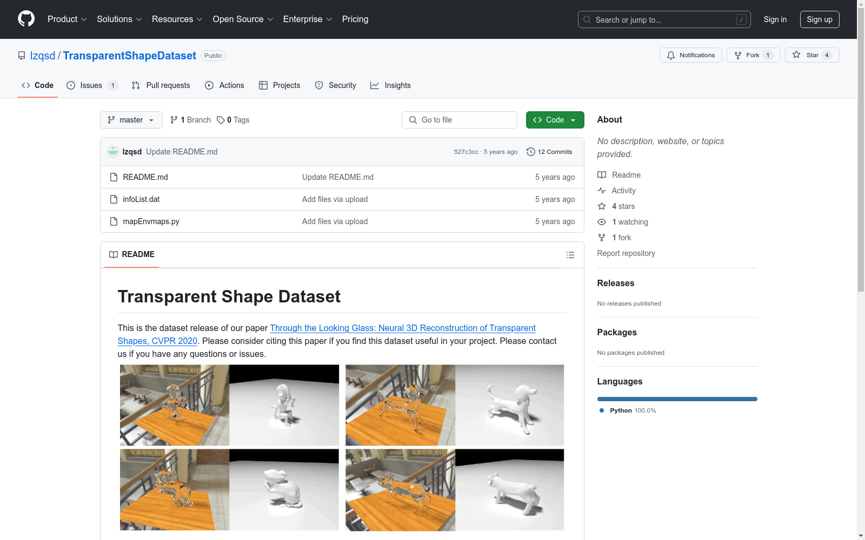Viewport: 865px width, 540px height.
Task: Click the Insights graph icon
Action: [x=374, y=85]
